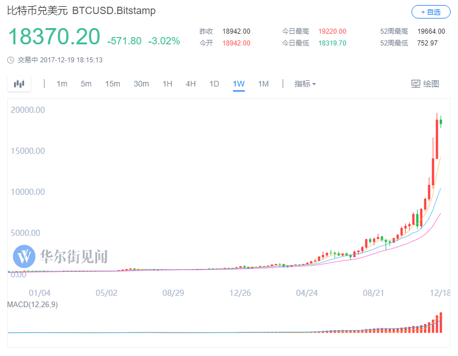Expand the 指标 indicators dropdown
This screenshot has width=458, height=356.
(305, 84)
